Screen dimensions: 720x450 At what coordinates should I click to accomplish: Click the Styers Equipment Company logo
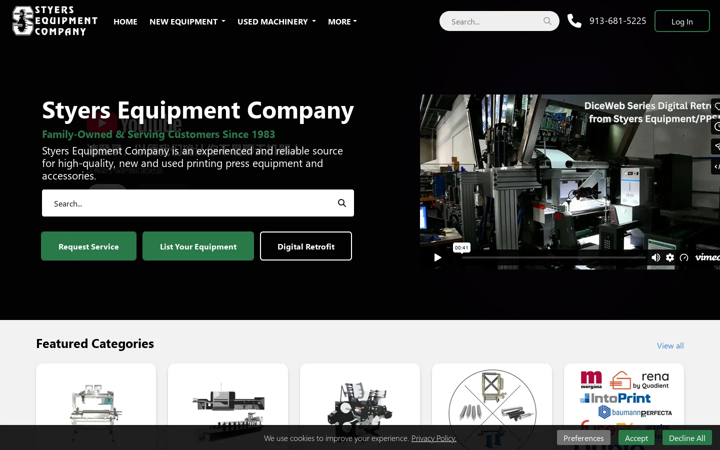[55, 21]
